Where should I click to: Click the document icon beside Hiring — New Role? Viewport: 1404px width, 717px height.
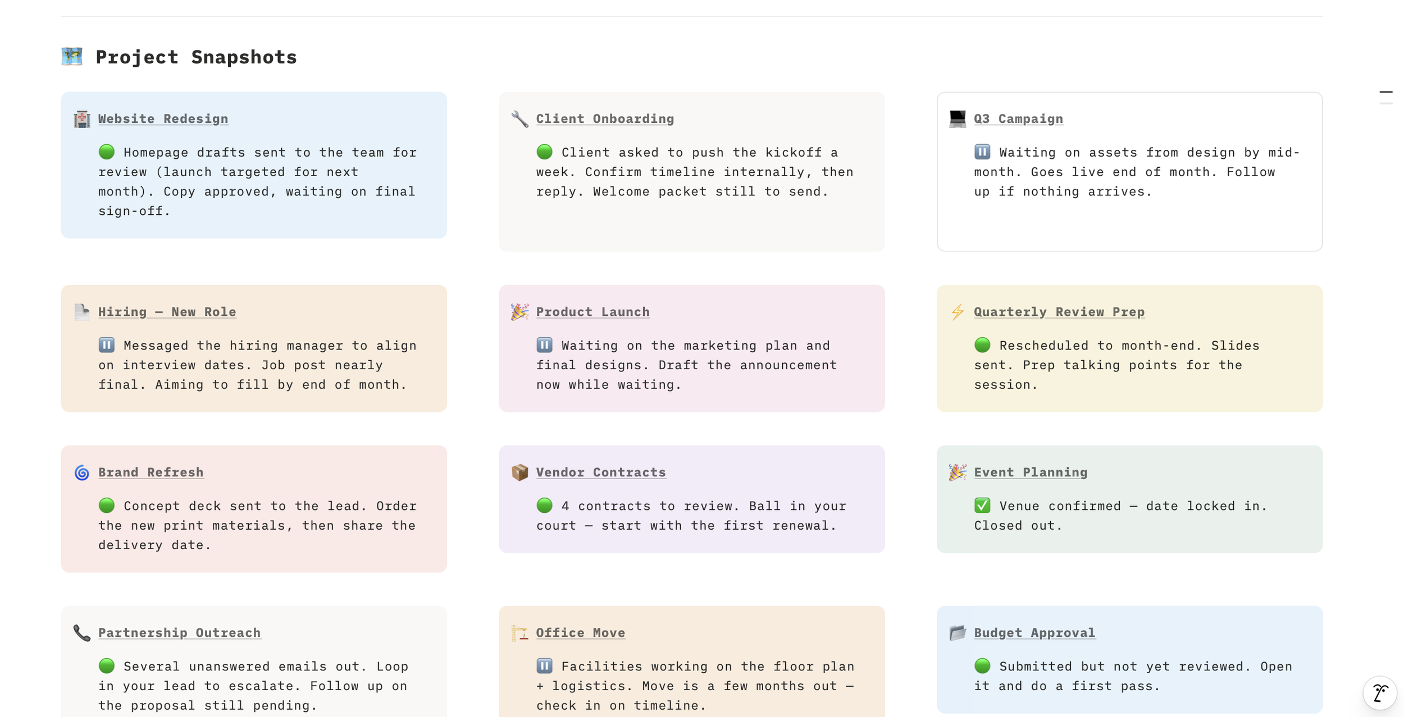click(x=82, y=312)
